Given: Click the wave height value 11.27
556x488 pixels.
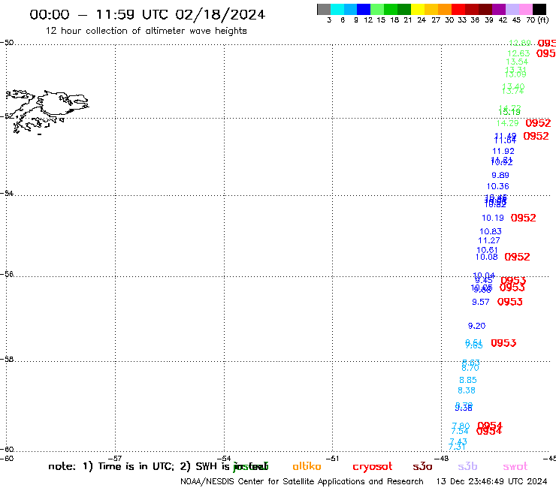Looking at the screenshot, I should [489, 240].
